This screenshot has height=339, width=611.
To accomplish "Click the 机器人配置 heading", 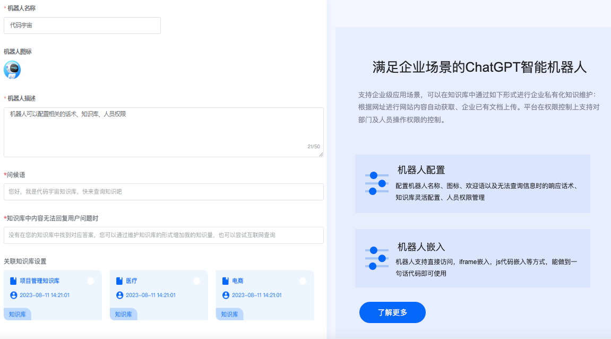I will point(421,170).
